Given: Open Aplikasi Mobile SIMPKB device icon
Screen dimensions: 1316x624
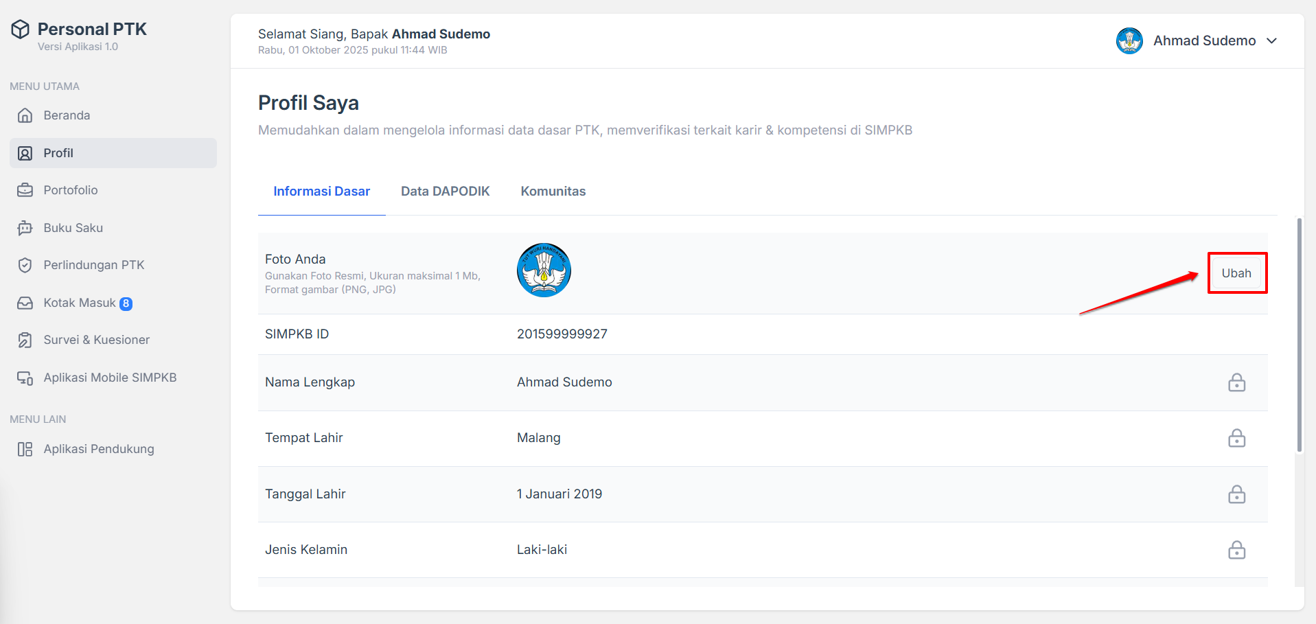Looking at the screenshot, I should [25, 378].
